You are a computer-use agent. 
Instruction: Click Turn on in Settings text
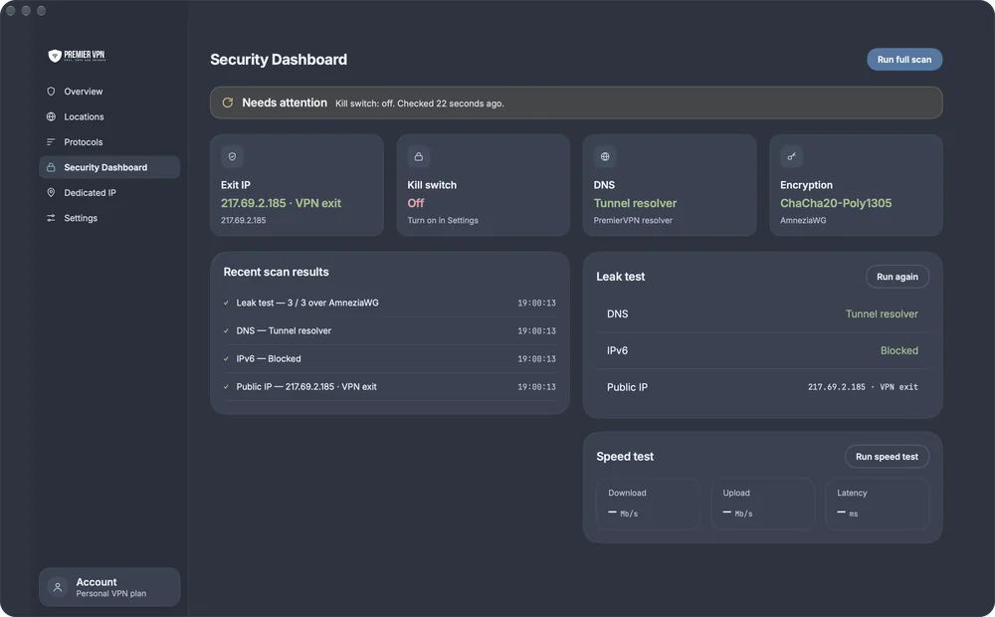(443, 220)
